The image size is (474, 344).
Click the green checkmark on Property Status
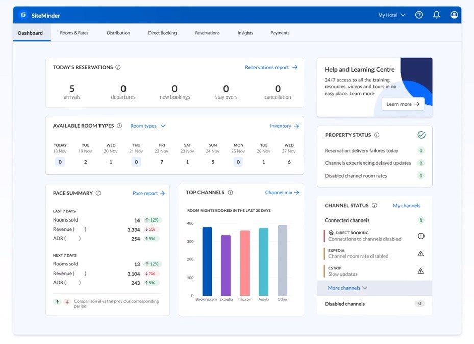click(421, 135)
